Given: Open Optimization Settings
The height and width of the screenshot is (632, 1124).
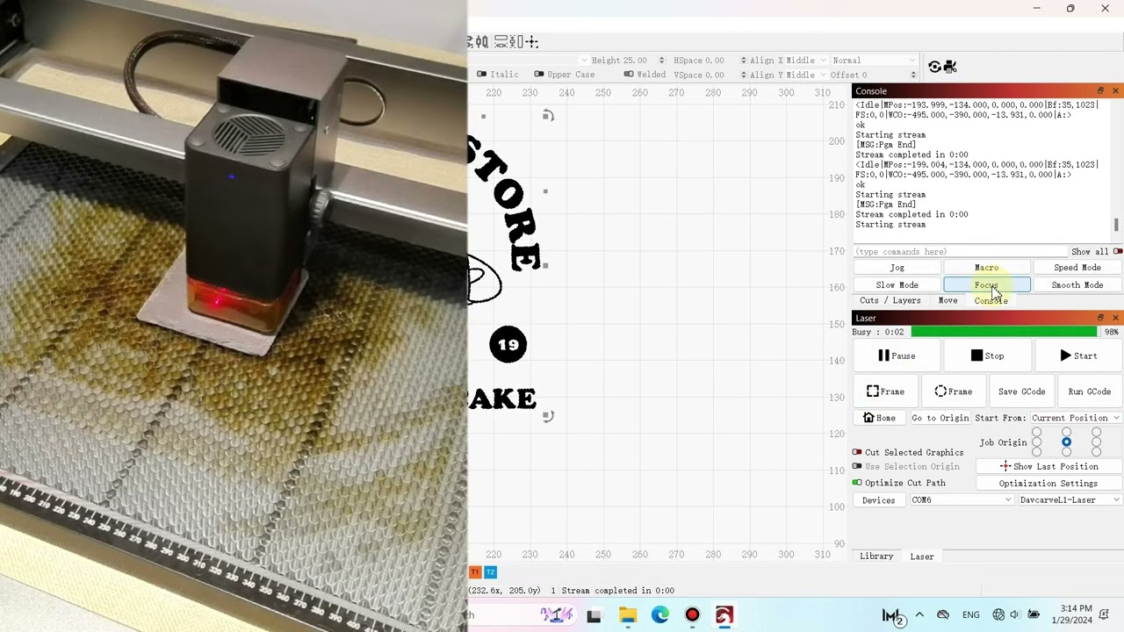Looking at the screenshot, I should (x=1048, y=483).
